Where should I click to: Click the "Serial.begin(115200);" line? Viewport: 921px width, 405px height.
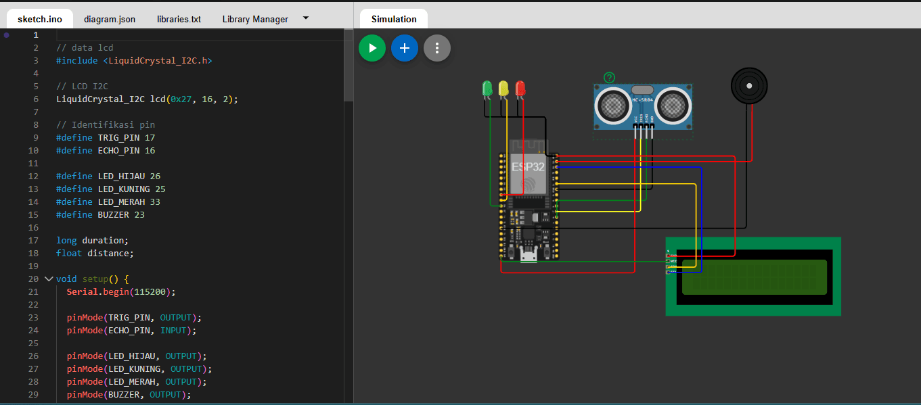(121, 291)
